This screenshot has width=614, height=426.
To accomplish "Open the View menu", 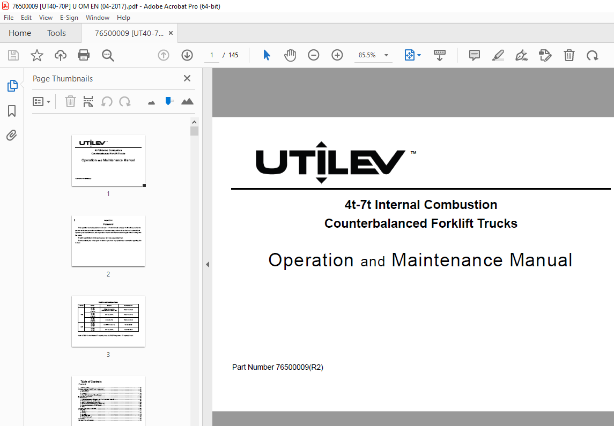I will tap(46, 18).
